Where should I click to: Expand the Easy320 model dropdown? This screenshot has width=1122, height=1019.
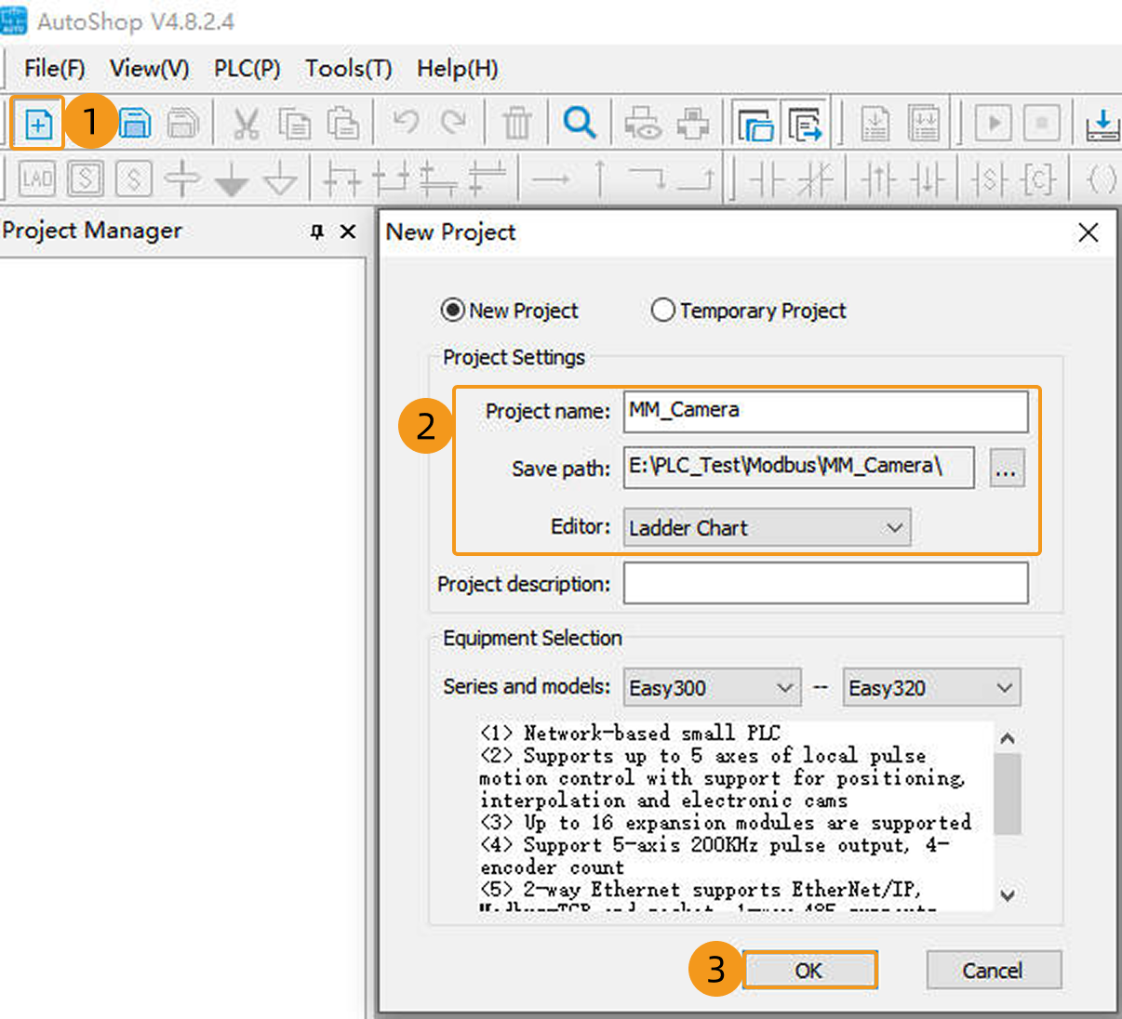[930, 688]
